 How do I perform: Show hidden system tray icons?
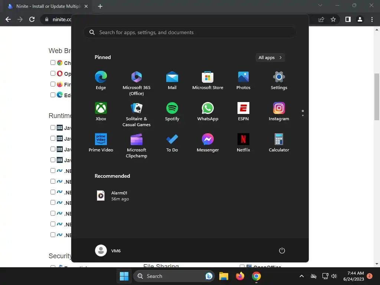point(302,276)
